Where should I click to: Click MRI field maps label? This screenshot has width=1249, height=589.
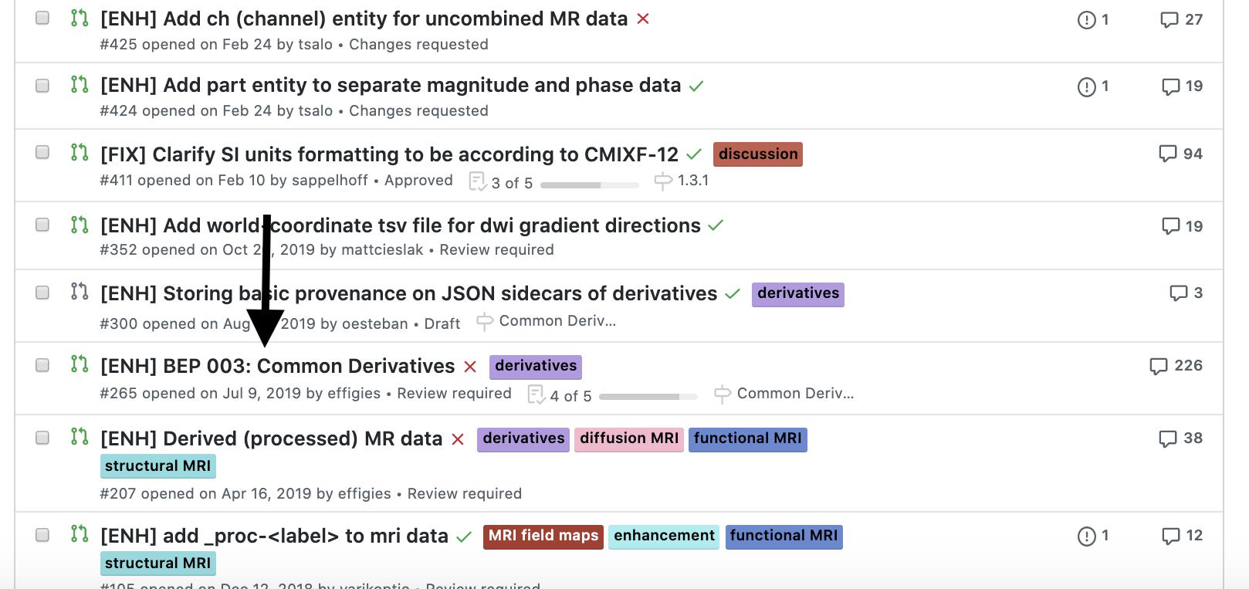pyautogui.click(x=543, y=536)
